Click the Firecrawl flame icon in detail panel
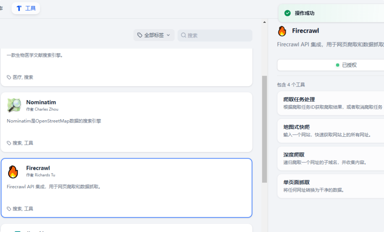Image resolution: width=384 pixels, height=232 pixels. tap(282, 31)
